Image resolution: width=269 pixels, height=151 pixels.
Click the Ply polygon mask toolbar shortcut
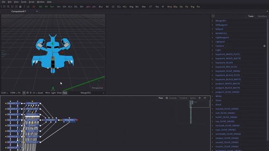187,7
